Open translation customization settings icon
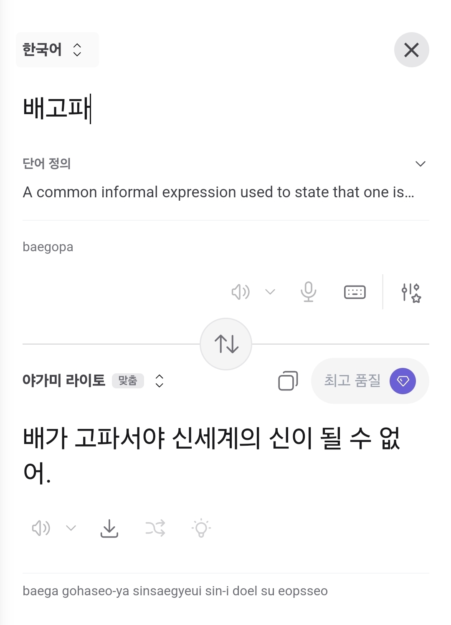Image resolution: width=451 pixels, height=625 pixels. click(x=411, y=292)
